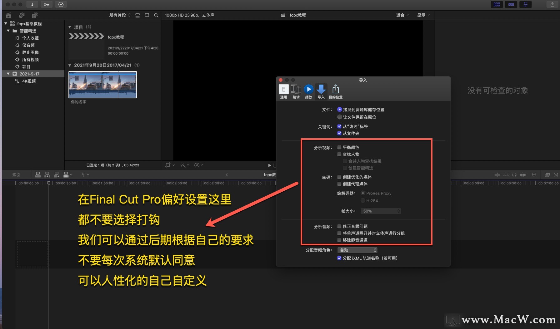Select the clip thumbnail 你的名字

(x=102, y=85)
